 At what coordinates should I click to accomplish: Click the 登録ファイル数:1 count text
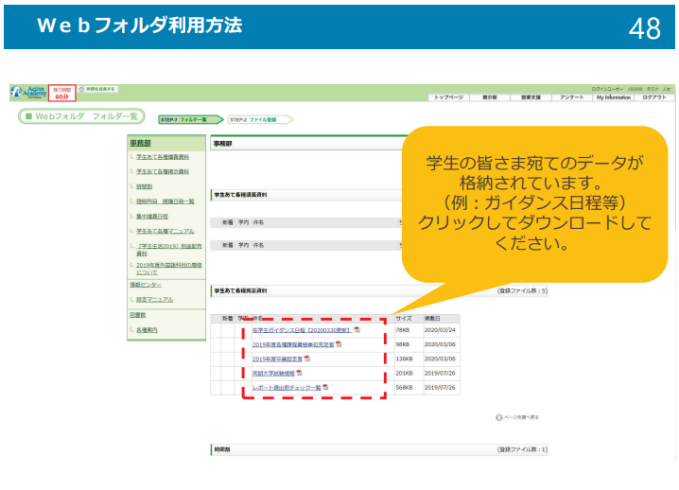[522, 449]
